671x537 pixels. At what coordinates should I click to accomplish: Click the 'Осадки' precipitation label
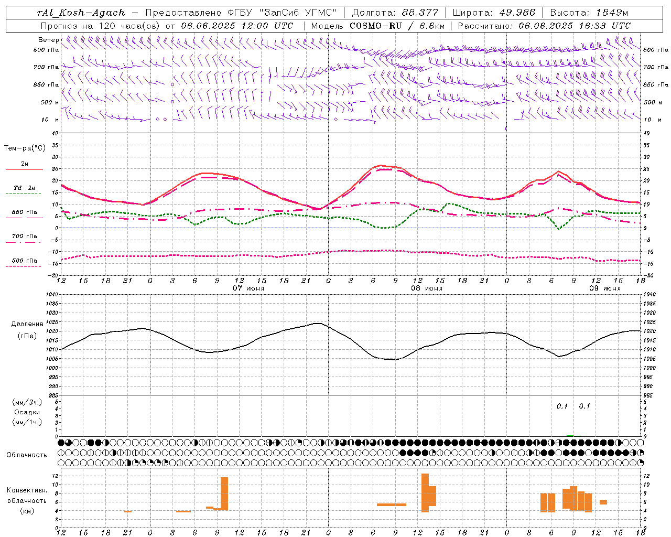(x=27, y=412)
